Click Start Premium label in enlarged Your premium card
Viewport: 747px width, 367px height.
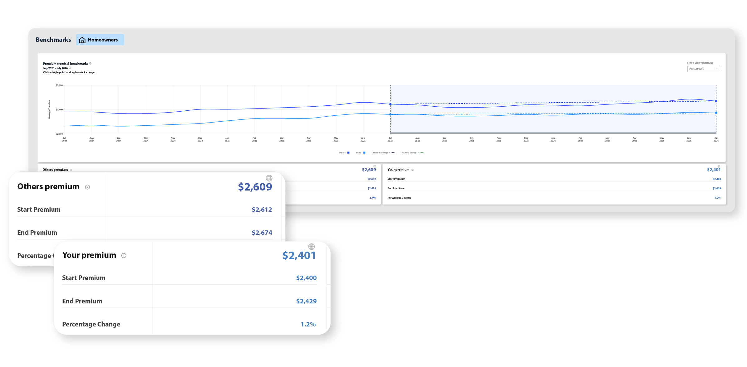(x=84, y=278)
